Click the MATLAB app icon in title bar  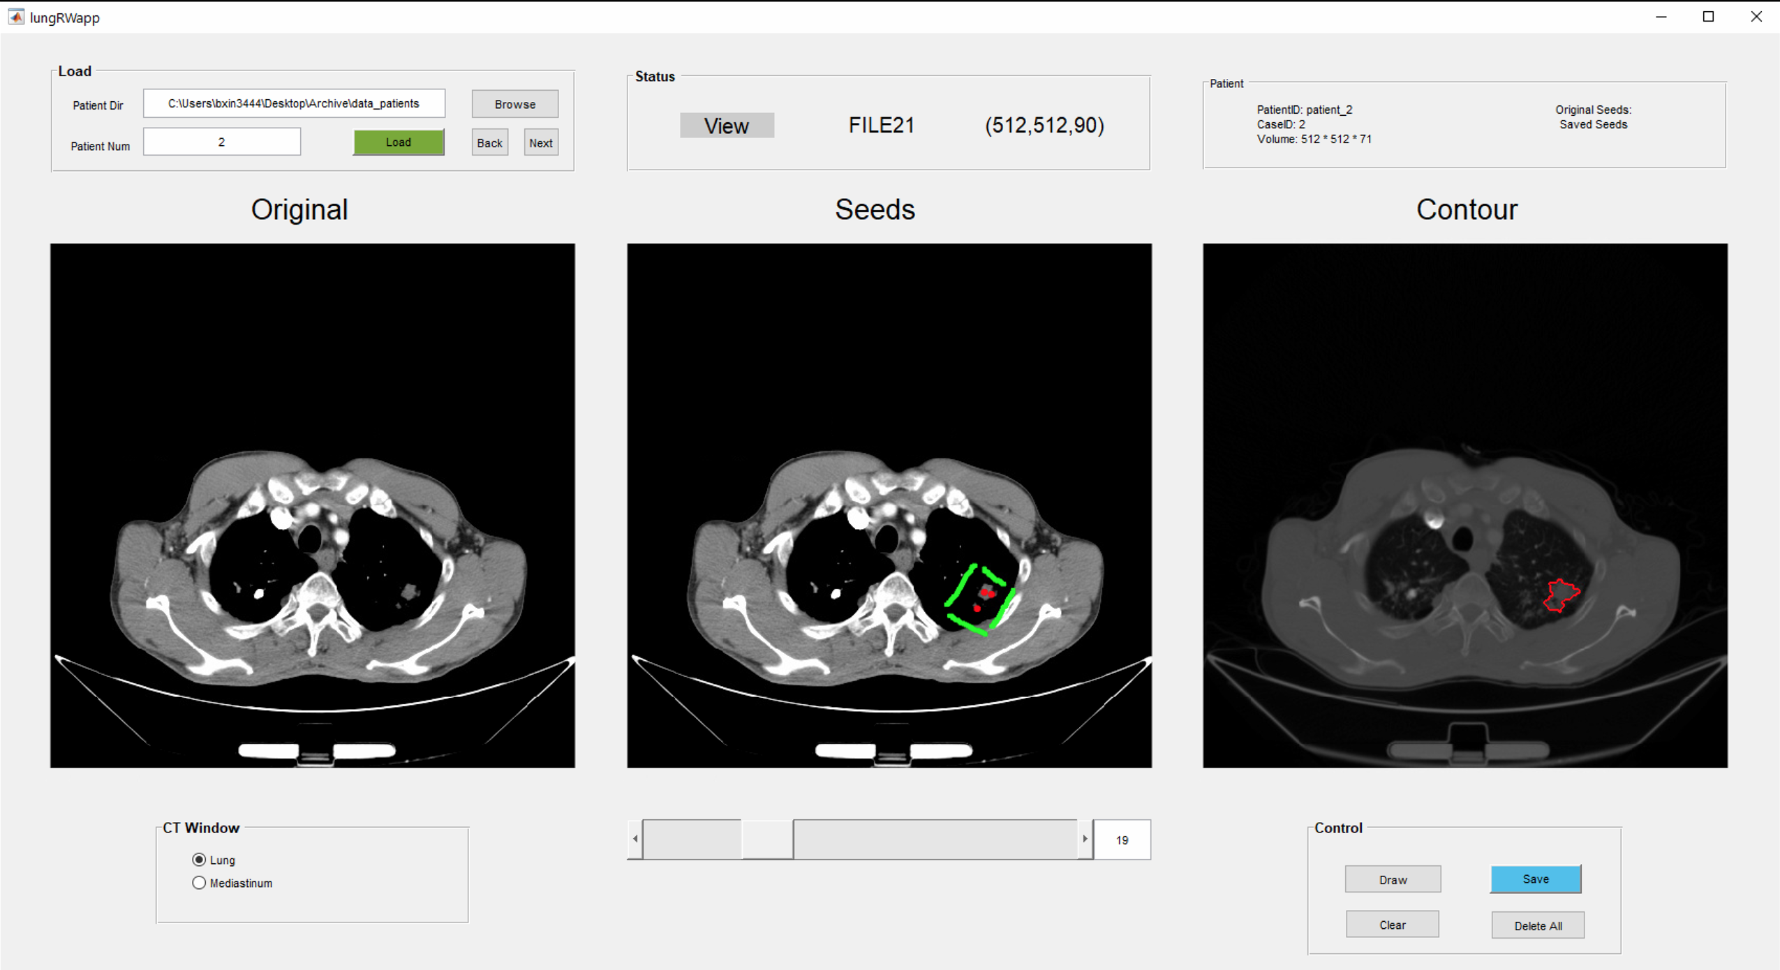(15, 17)
